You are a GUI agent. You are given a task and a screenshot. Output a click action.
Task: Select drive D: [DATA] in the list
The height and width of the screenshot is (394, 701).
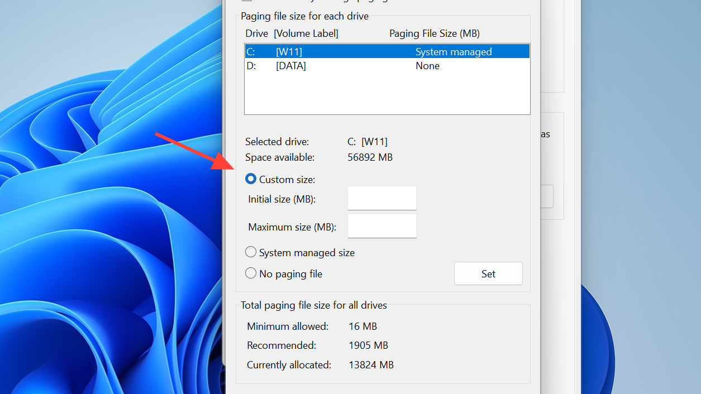tap(290, 66)
